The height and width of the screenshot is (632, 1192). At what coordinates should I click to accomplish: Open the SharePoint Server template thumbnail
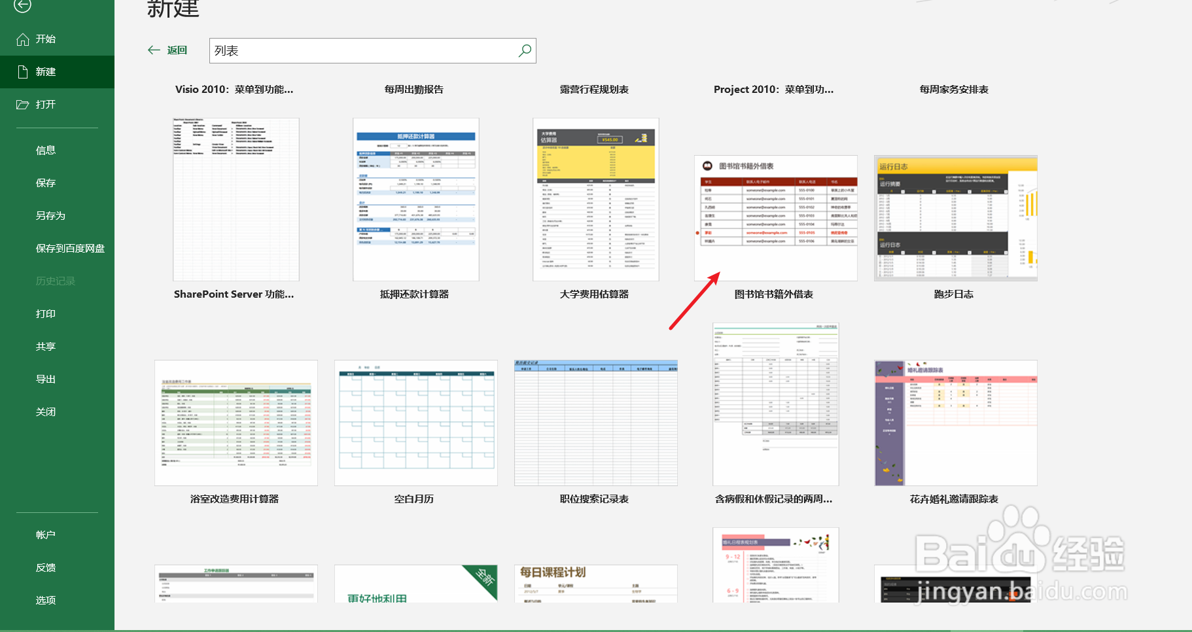(x=236, y=200)
